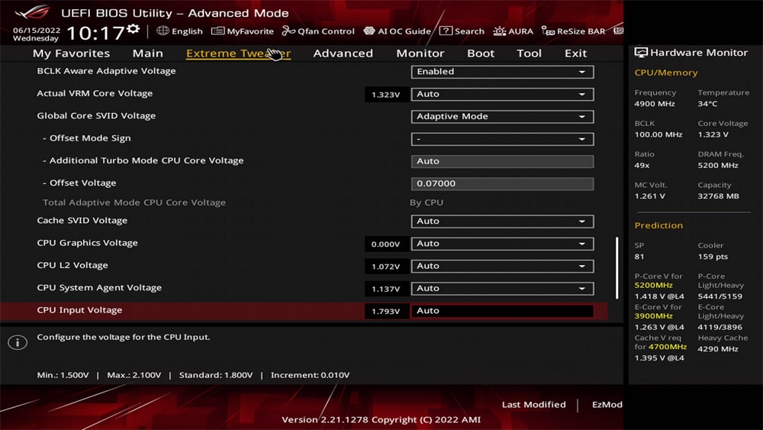Image resolution: width=763 pixels, height=430 pixels.
Task: Click the 4900 MHz frequency value
Action: pyautogui.click(x=655, y=104)
